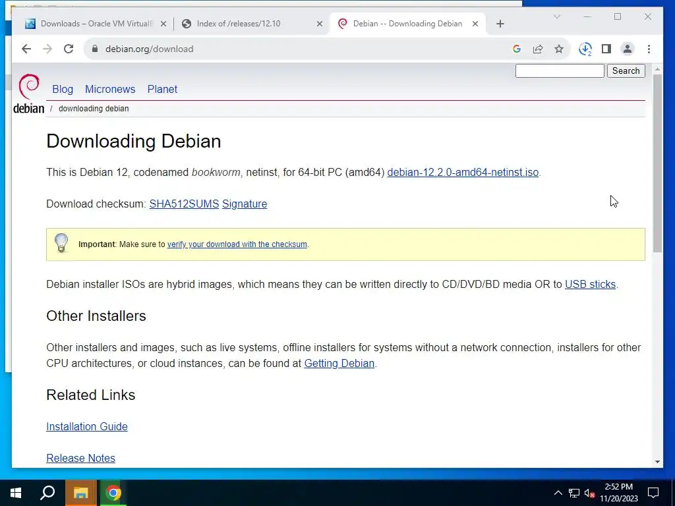
Task: Click the scrollbar down arrow
Action: [657, 462]
